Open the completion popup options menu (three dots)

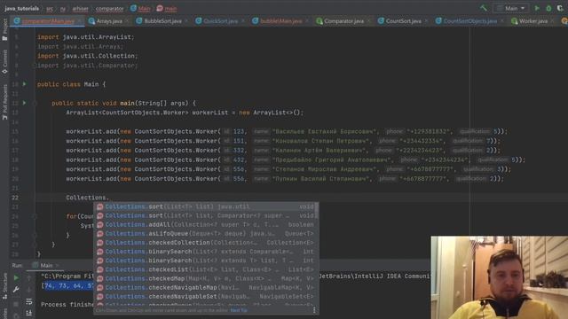(x=314, y=310)
